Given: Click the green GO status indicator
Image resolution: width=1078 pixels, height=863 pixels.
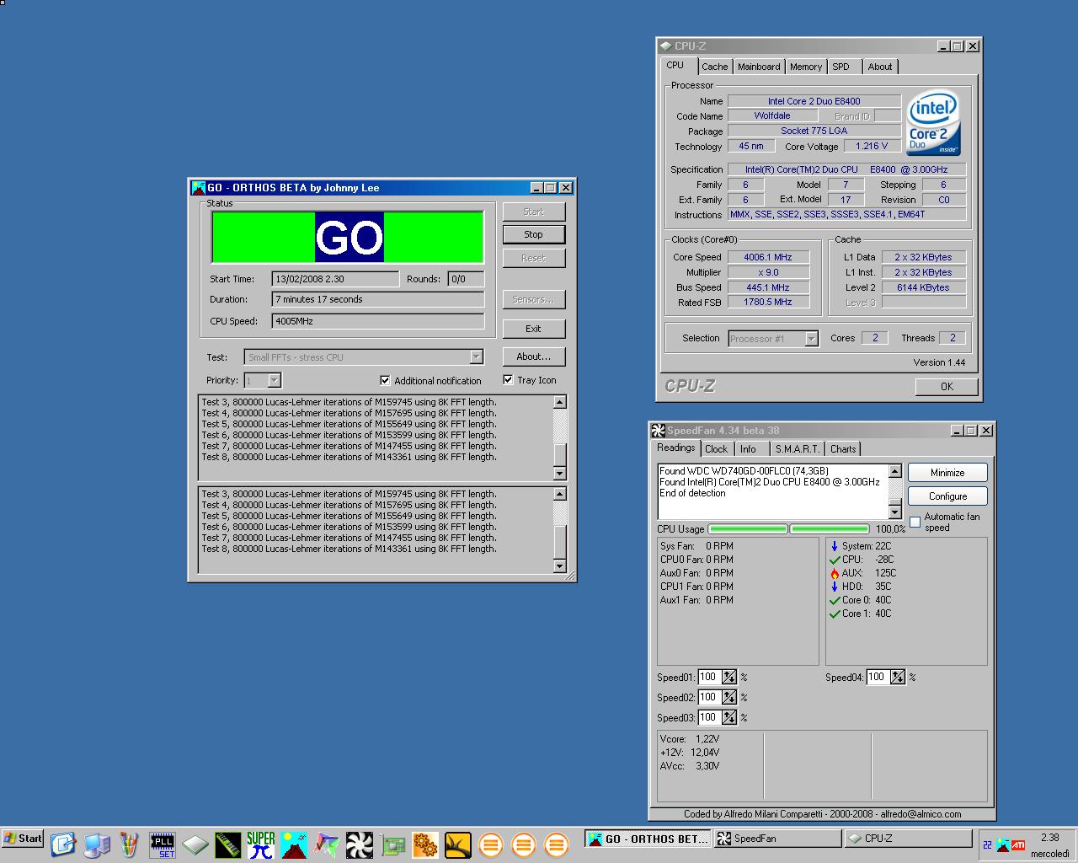Looking at the screenshot, I should click(x=348, y=238).
